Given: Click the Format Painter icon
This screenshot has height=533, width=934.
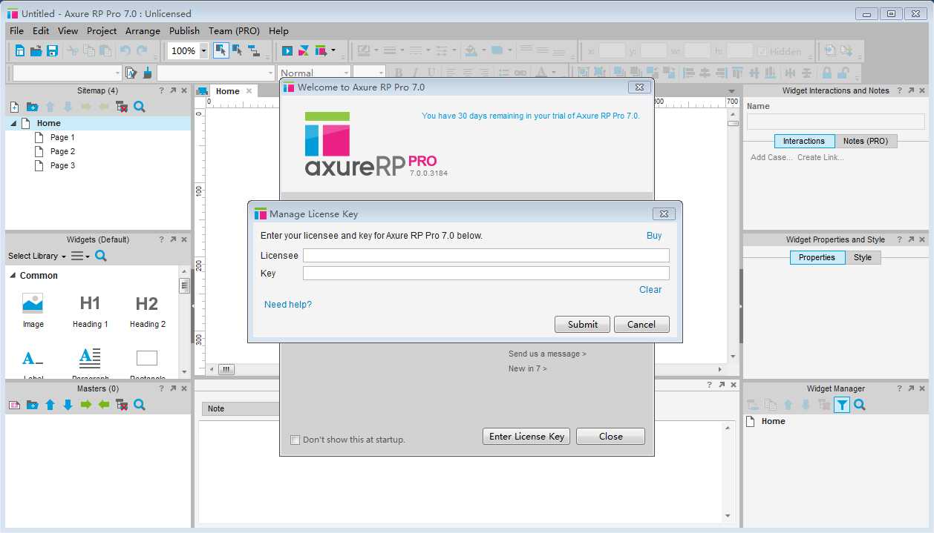Looking at the screenshot, I should [131, 73].
